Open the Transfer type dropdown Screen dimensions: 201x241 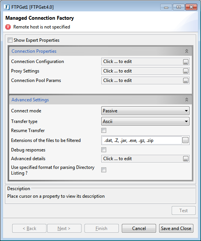pos(145,121)
